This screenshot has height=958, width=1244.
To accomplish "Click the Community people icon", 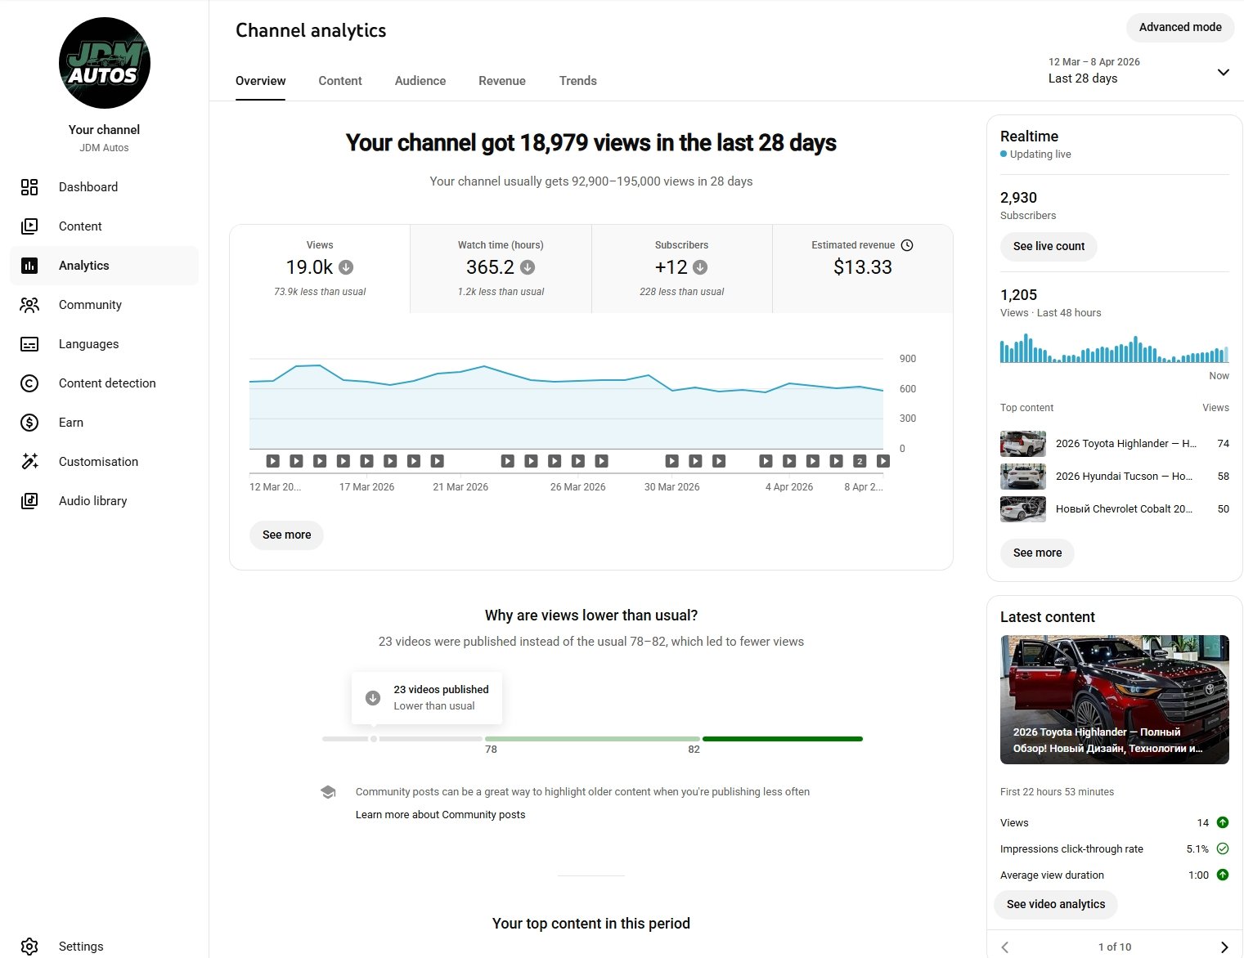I will pos(29,305).
